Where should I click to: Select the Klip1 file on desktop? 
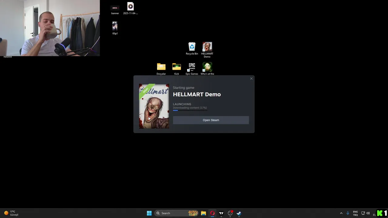click(x=115, y=28)
